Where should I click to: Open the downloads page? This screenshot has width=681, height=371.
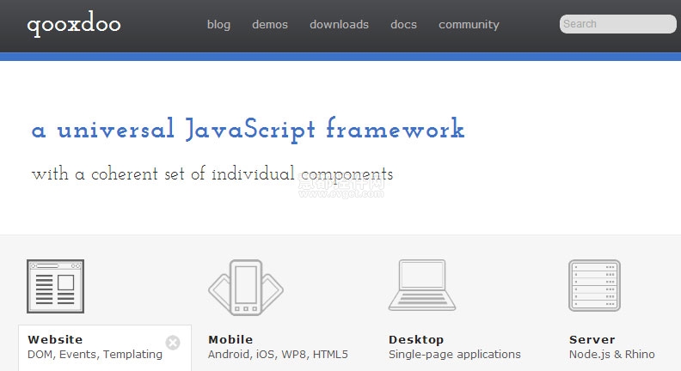(x=339, y=25)
